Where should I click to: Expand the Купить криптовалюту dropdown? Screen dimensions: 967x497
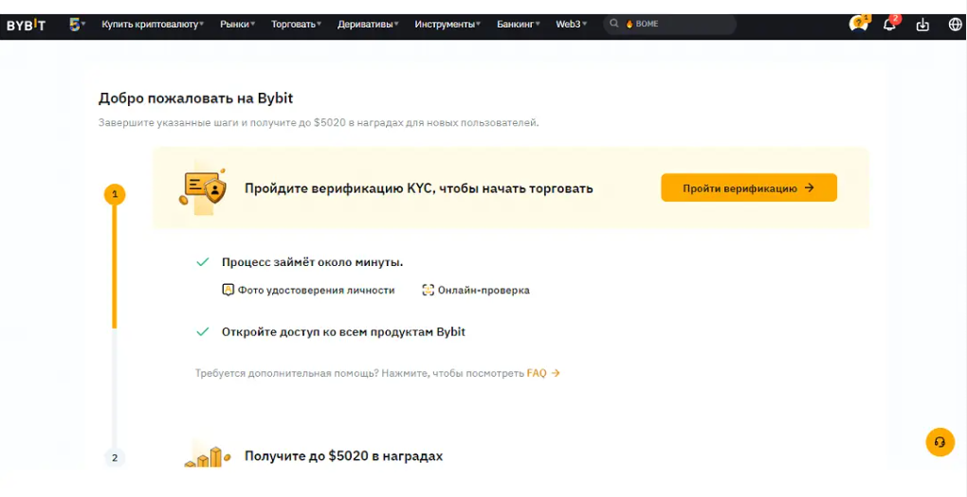pos(153,24)
